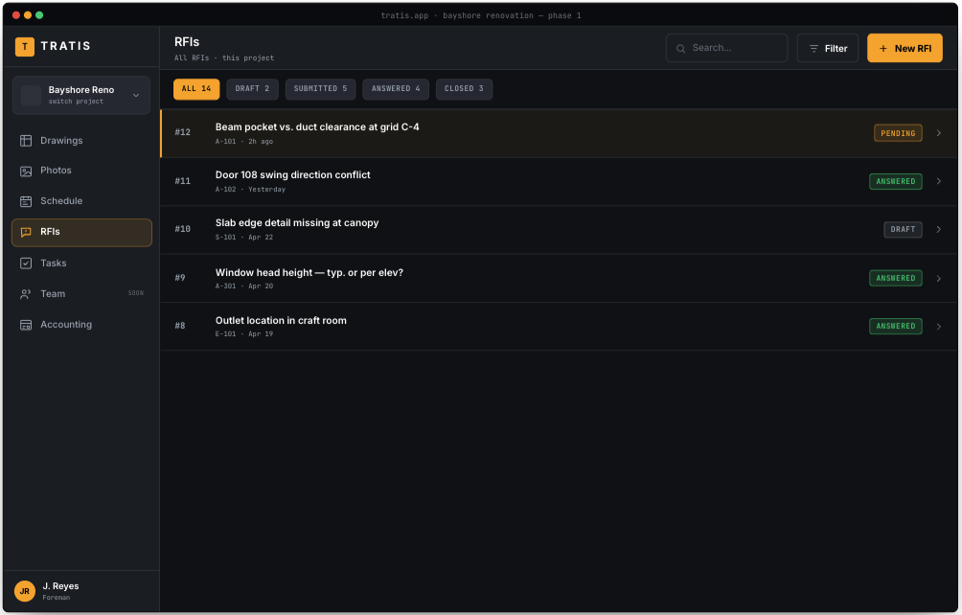Click the New RFI button
The image size is (962, 615).
(905, 49)
